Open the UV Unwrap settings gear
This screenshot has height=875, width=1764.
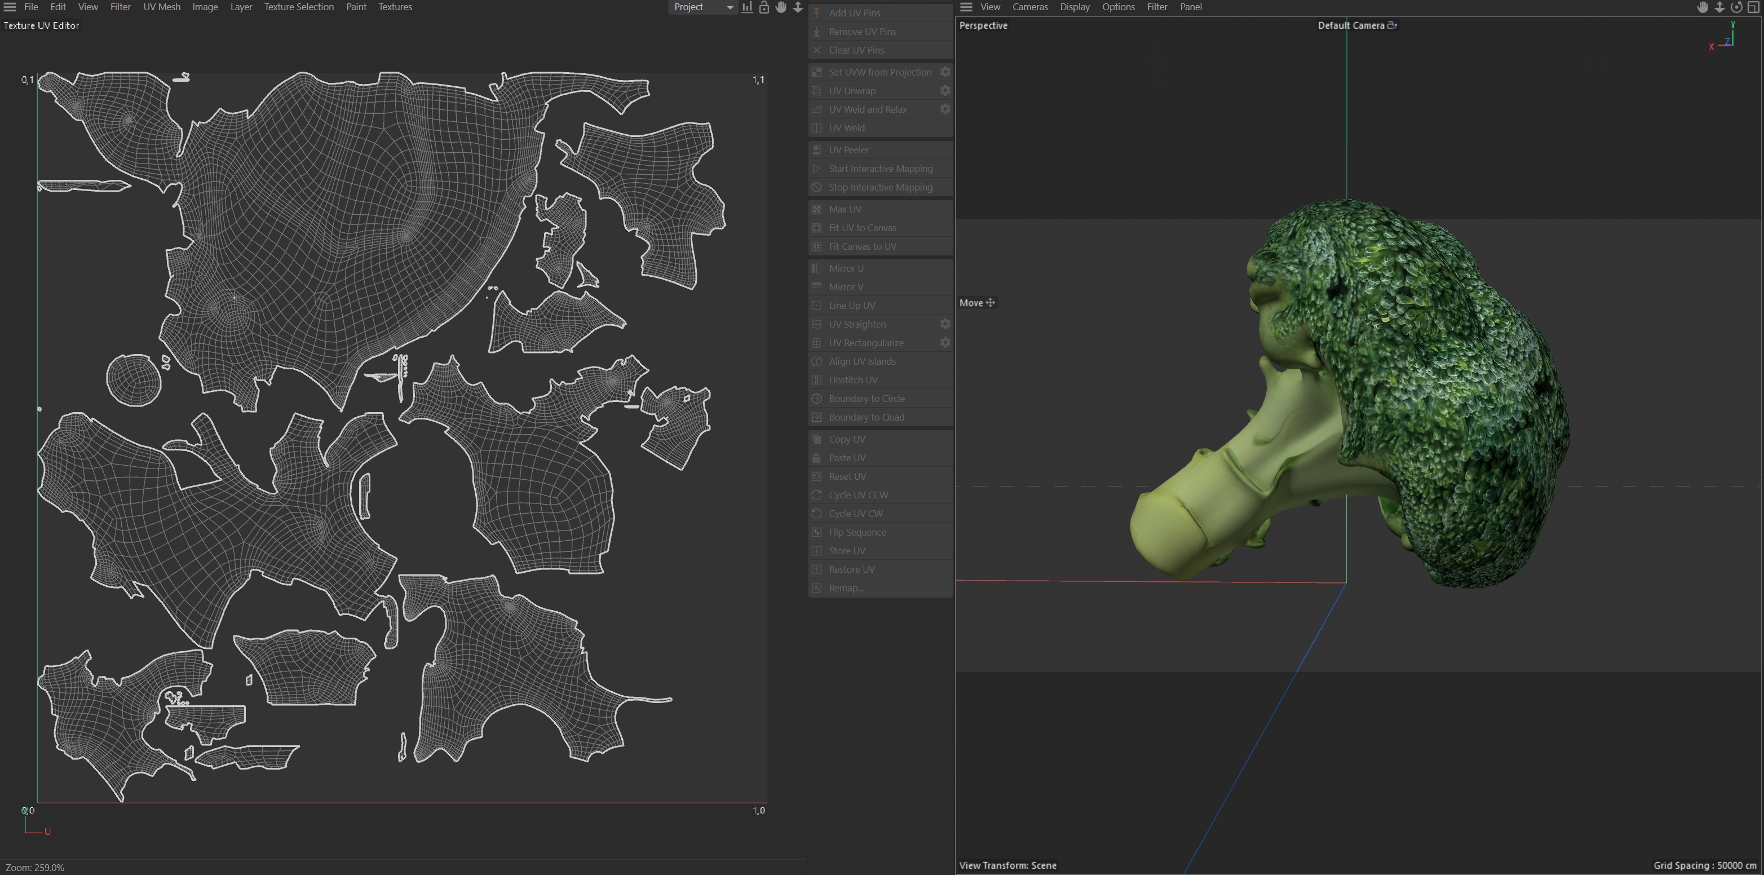pyautogui.click(x=945, y=90)
